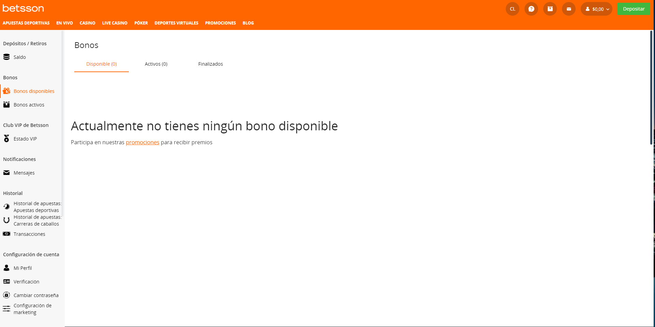Click the 'Actualmente no tienes ningún bono disponible' heading
655x327 pixels.
coord(204,126)
